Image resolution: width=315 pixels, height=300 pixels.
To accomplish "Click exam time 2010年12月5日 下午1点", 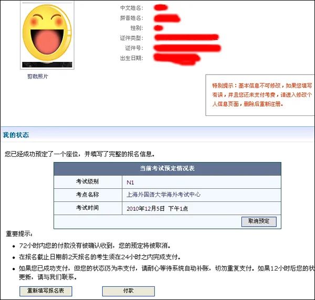I will click(157, 209).
